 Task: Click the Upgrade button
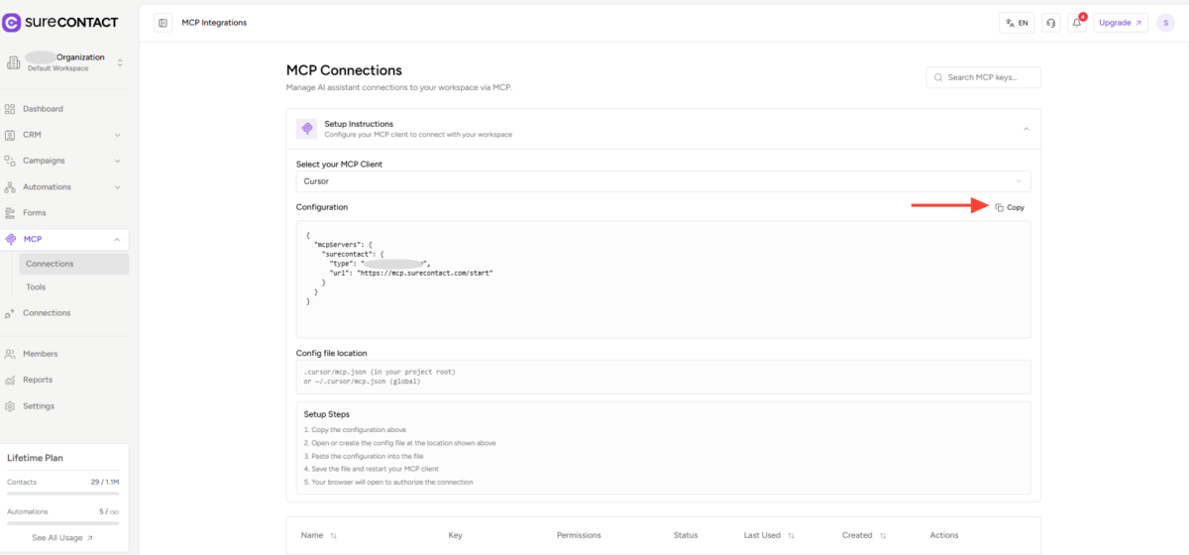[x=1121, y=23]
